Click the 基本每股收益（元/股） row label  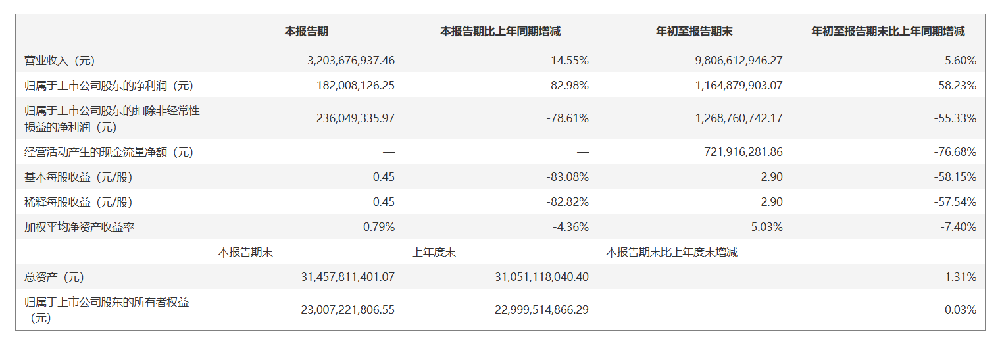(x=82, y=177)
